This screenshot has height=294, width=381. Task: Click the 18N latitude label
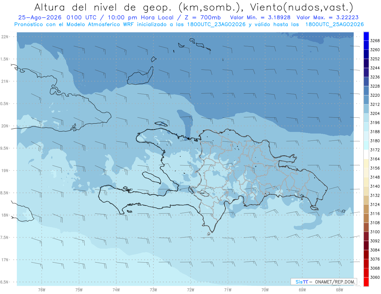5,215
